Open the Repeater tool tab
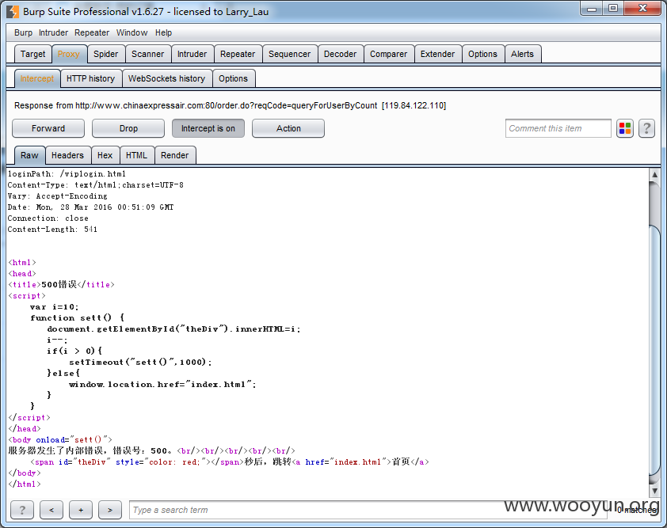Image resolution: width=667 pixels, height=528 pixels. click(238, 54)
